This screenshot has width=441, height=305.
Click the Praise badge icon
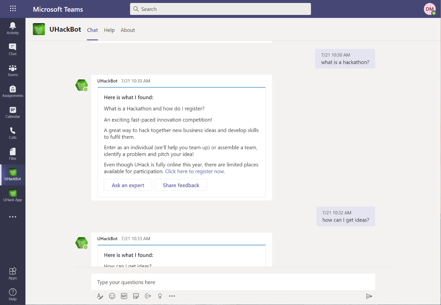click(x=160, y=296)
